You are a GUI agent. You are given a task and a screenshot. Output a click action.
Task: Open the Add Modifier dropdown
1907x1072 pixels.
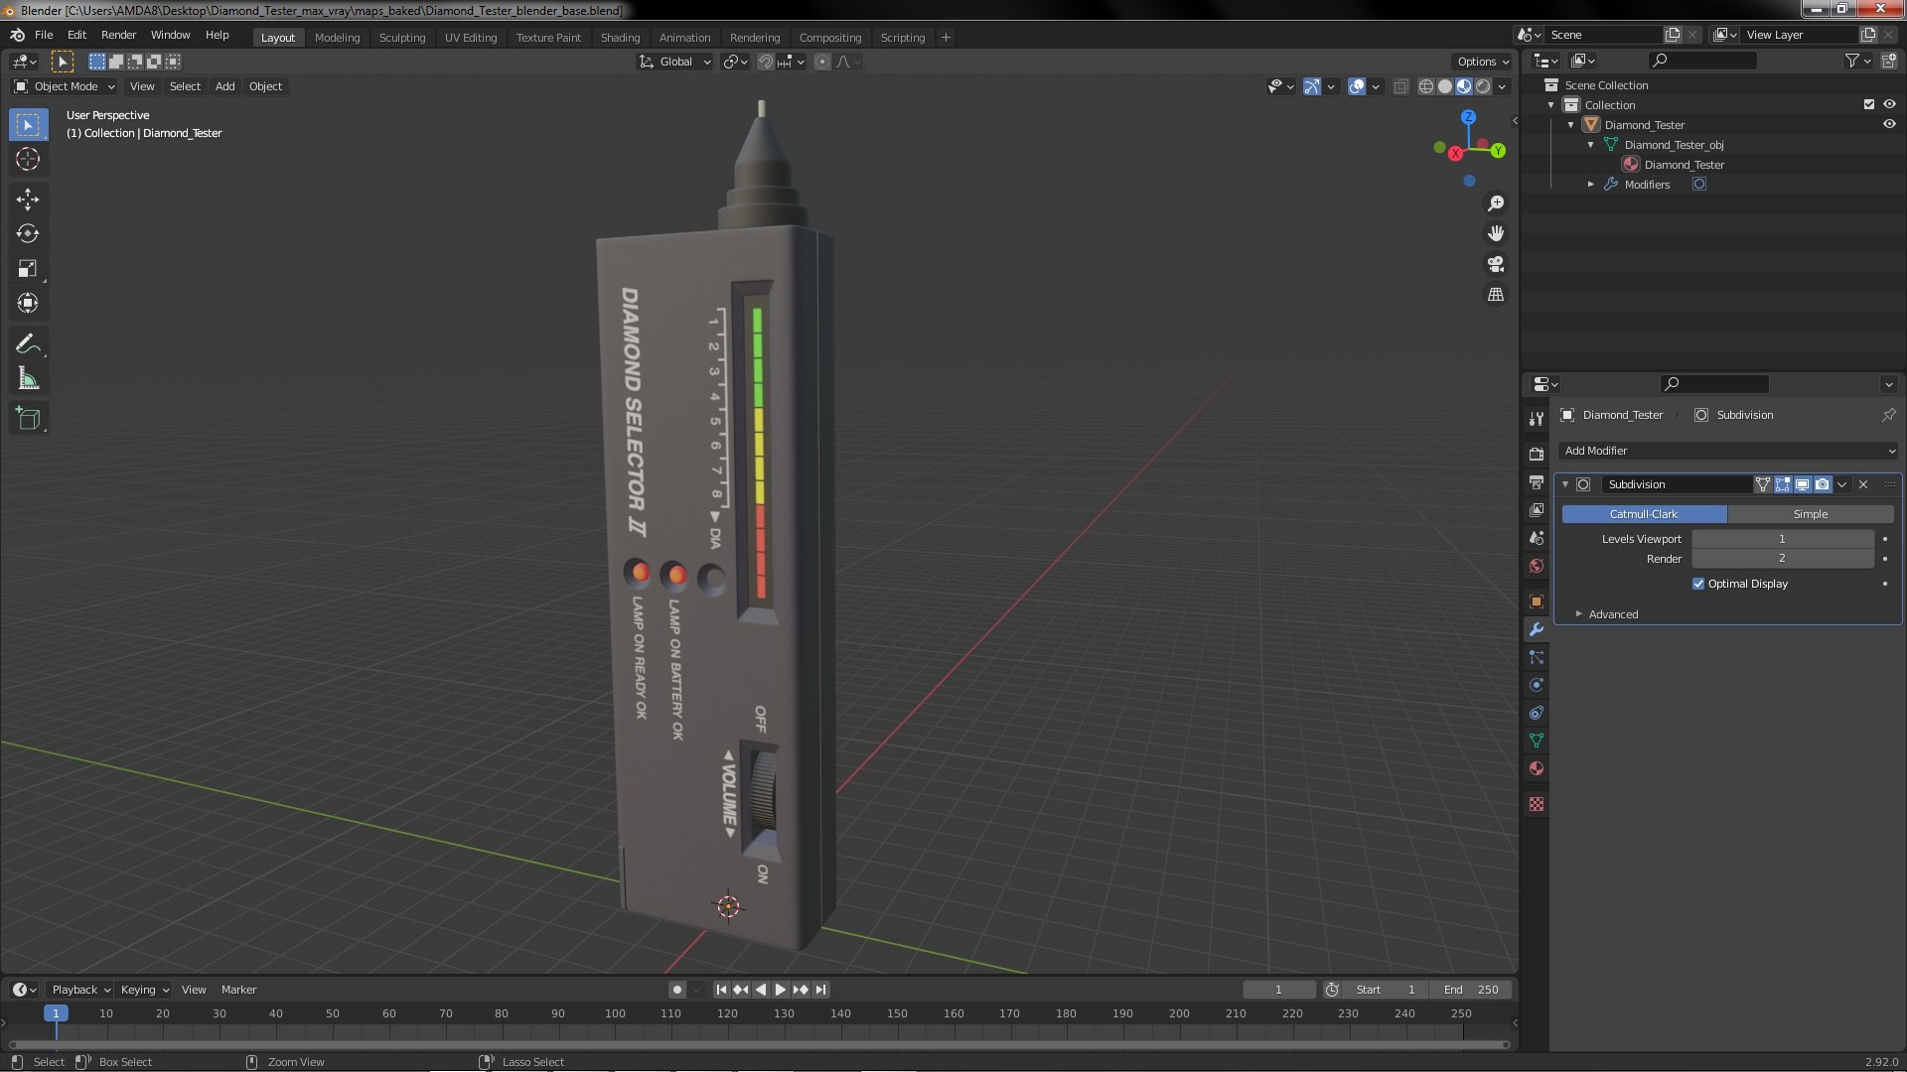(1727, 451)
